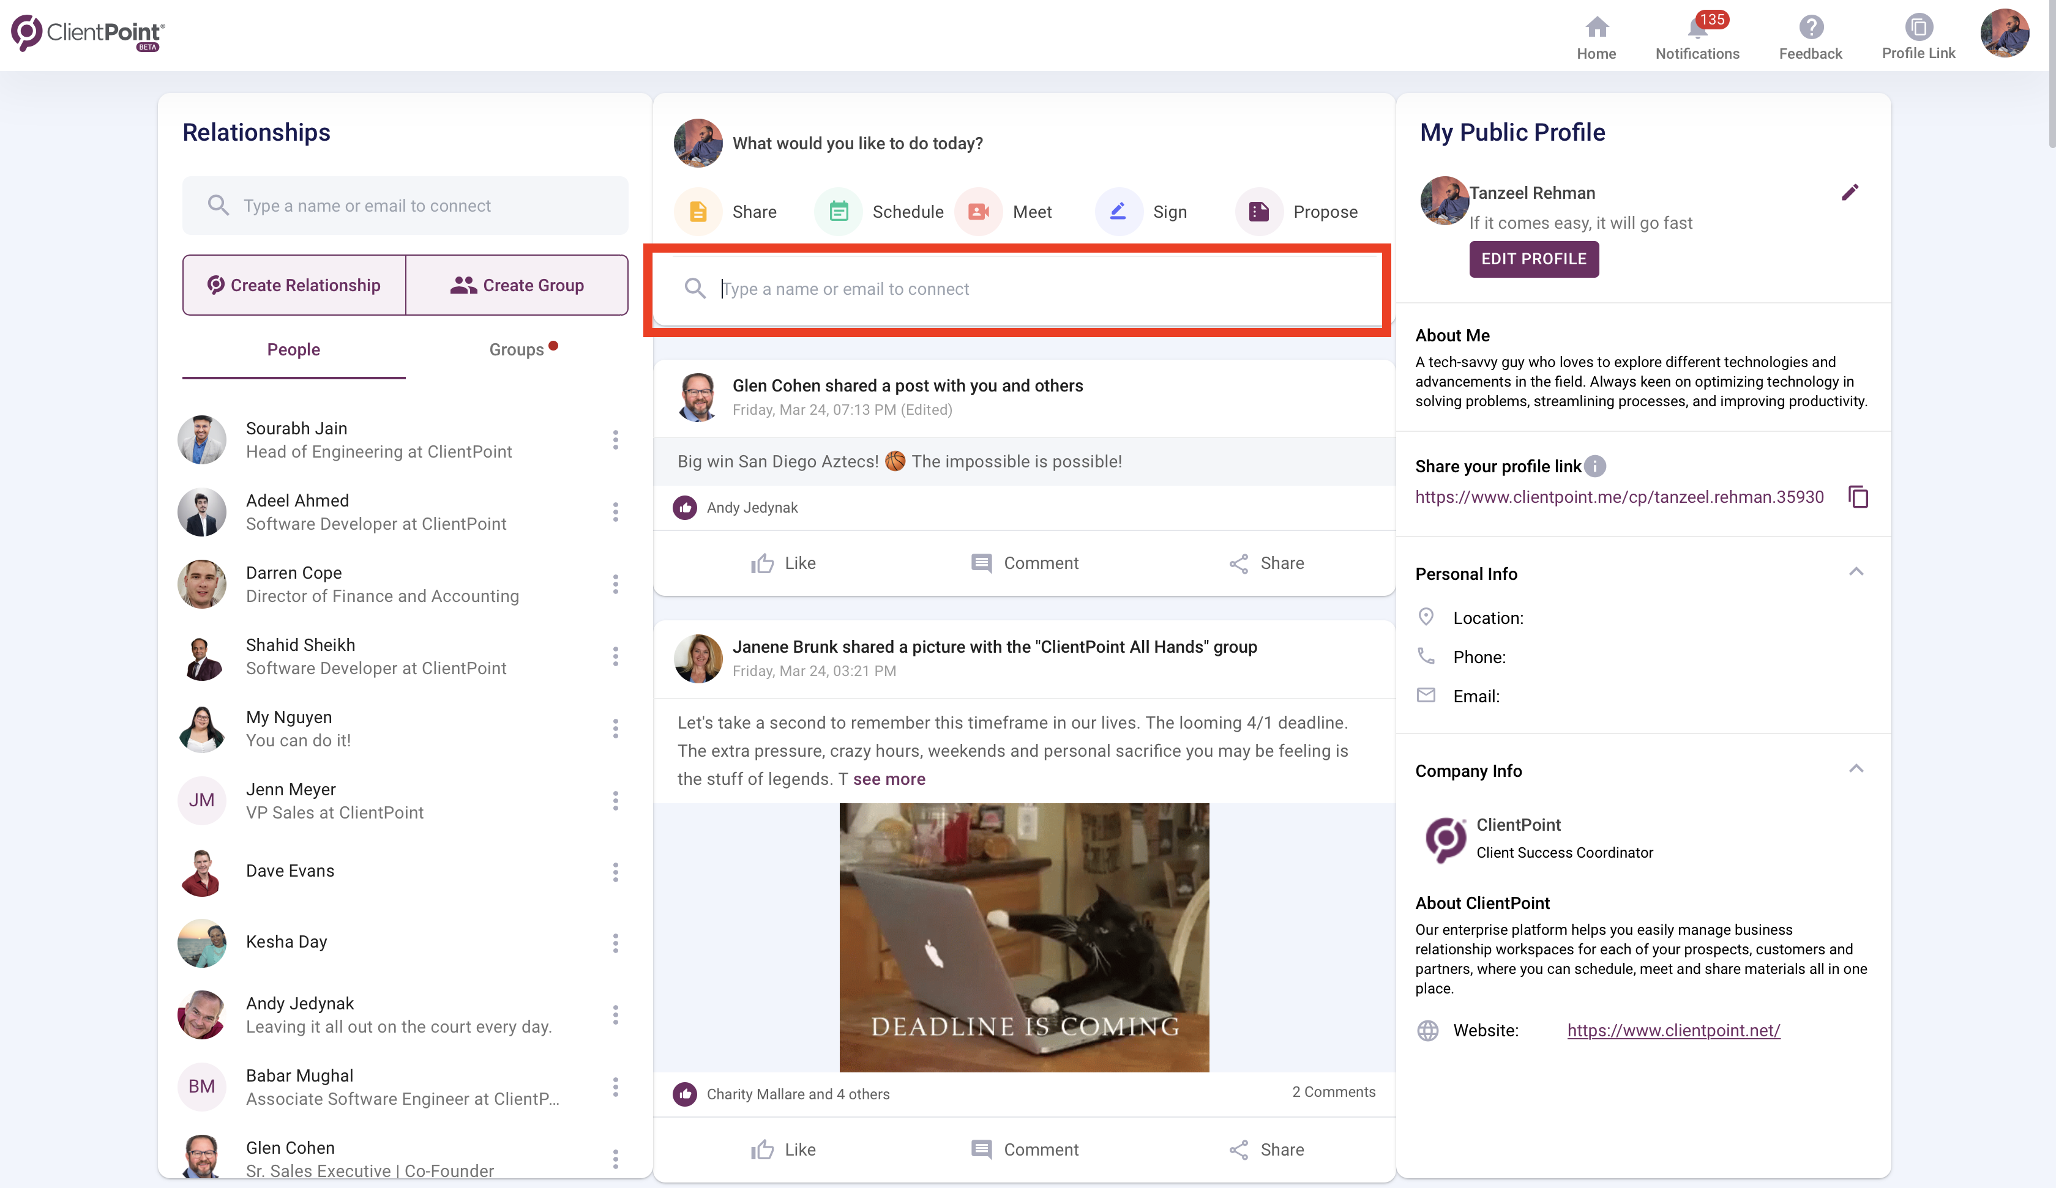Click info icon beside Share your profile link
The width and height of the screenshot is (2056, 1188).
(x=1595, y=466)
